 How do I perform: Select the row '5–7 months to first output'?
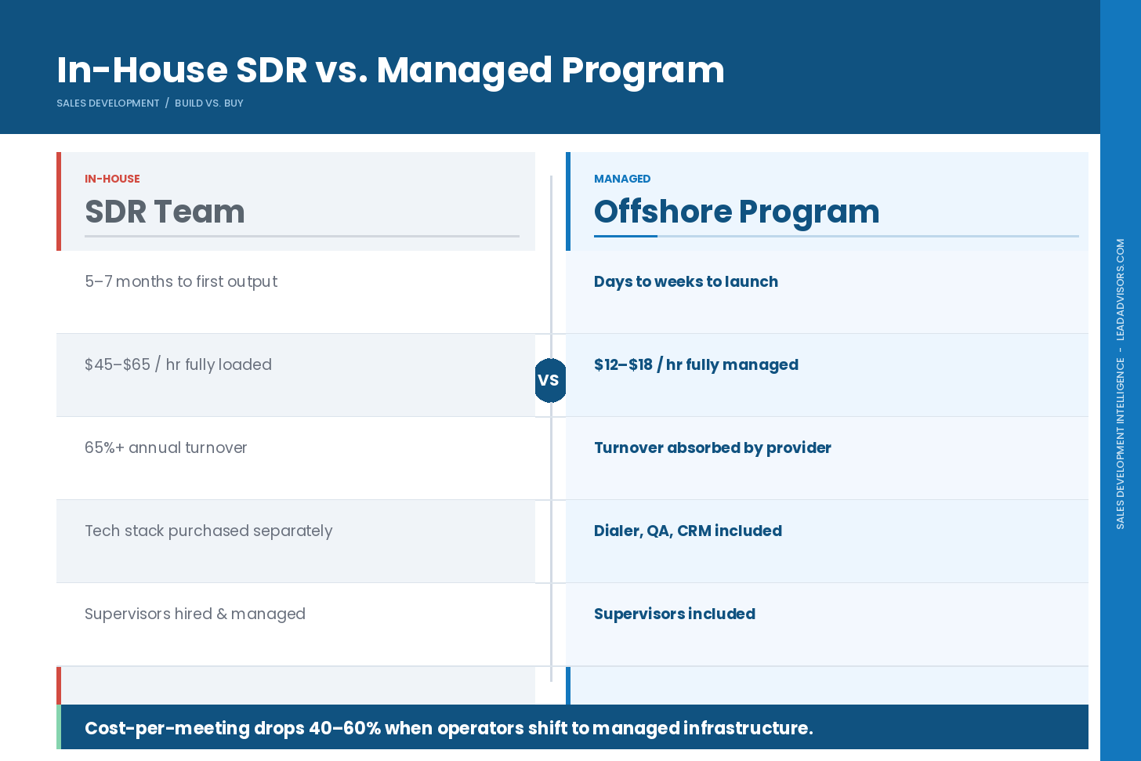pyautogui.click(x=181, y=281)
